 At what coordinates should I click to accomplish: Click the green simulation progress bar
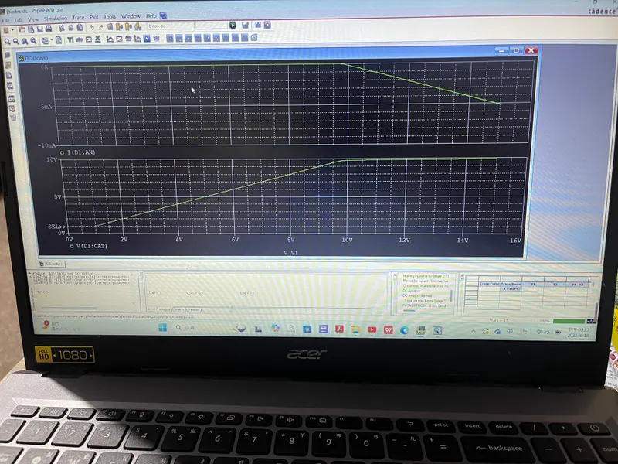tap(569, 321)
